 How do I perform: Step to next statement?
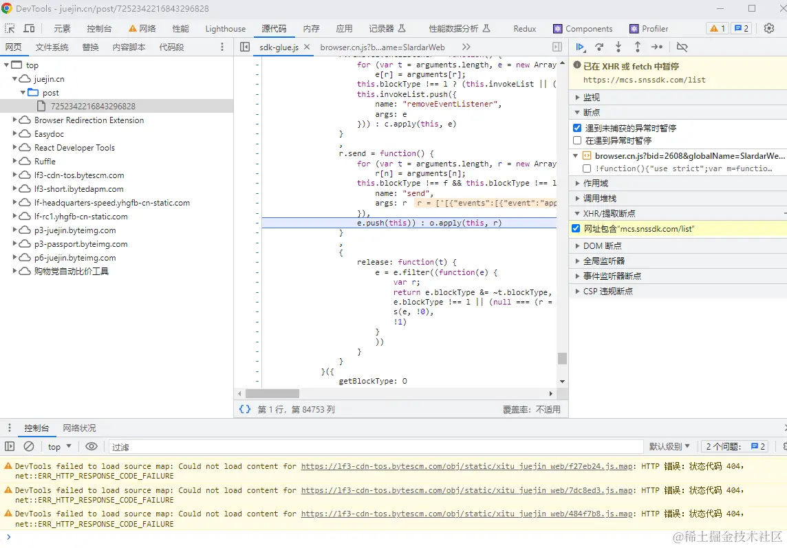click(x=657, y=47)
